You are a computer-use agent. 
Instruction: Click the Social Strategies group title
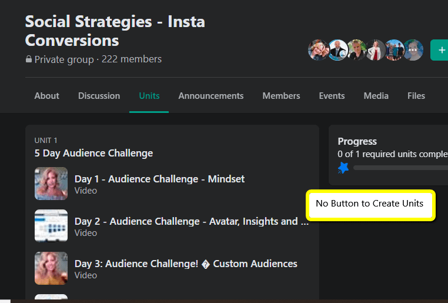click(x=115, y=31)
